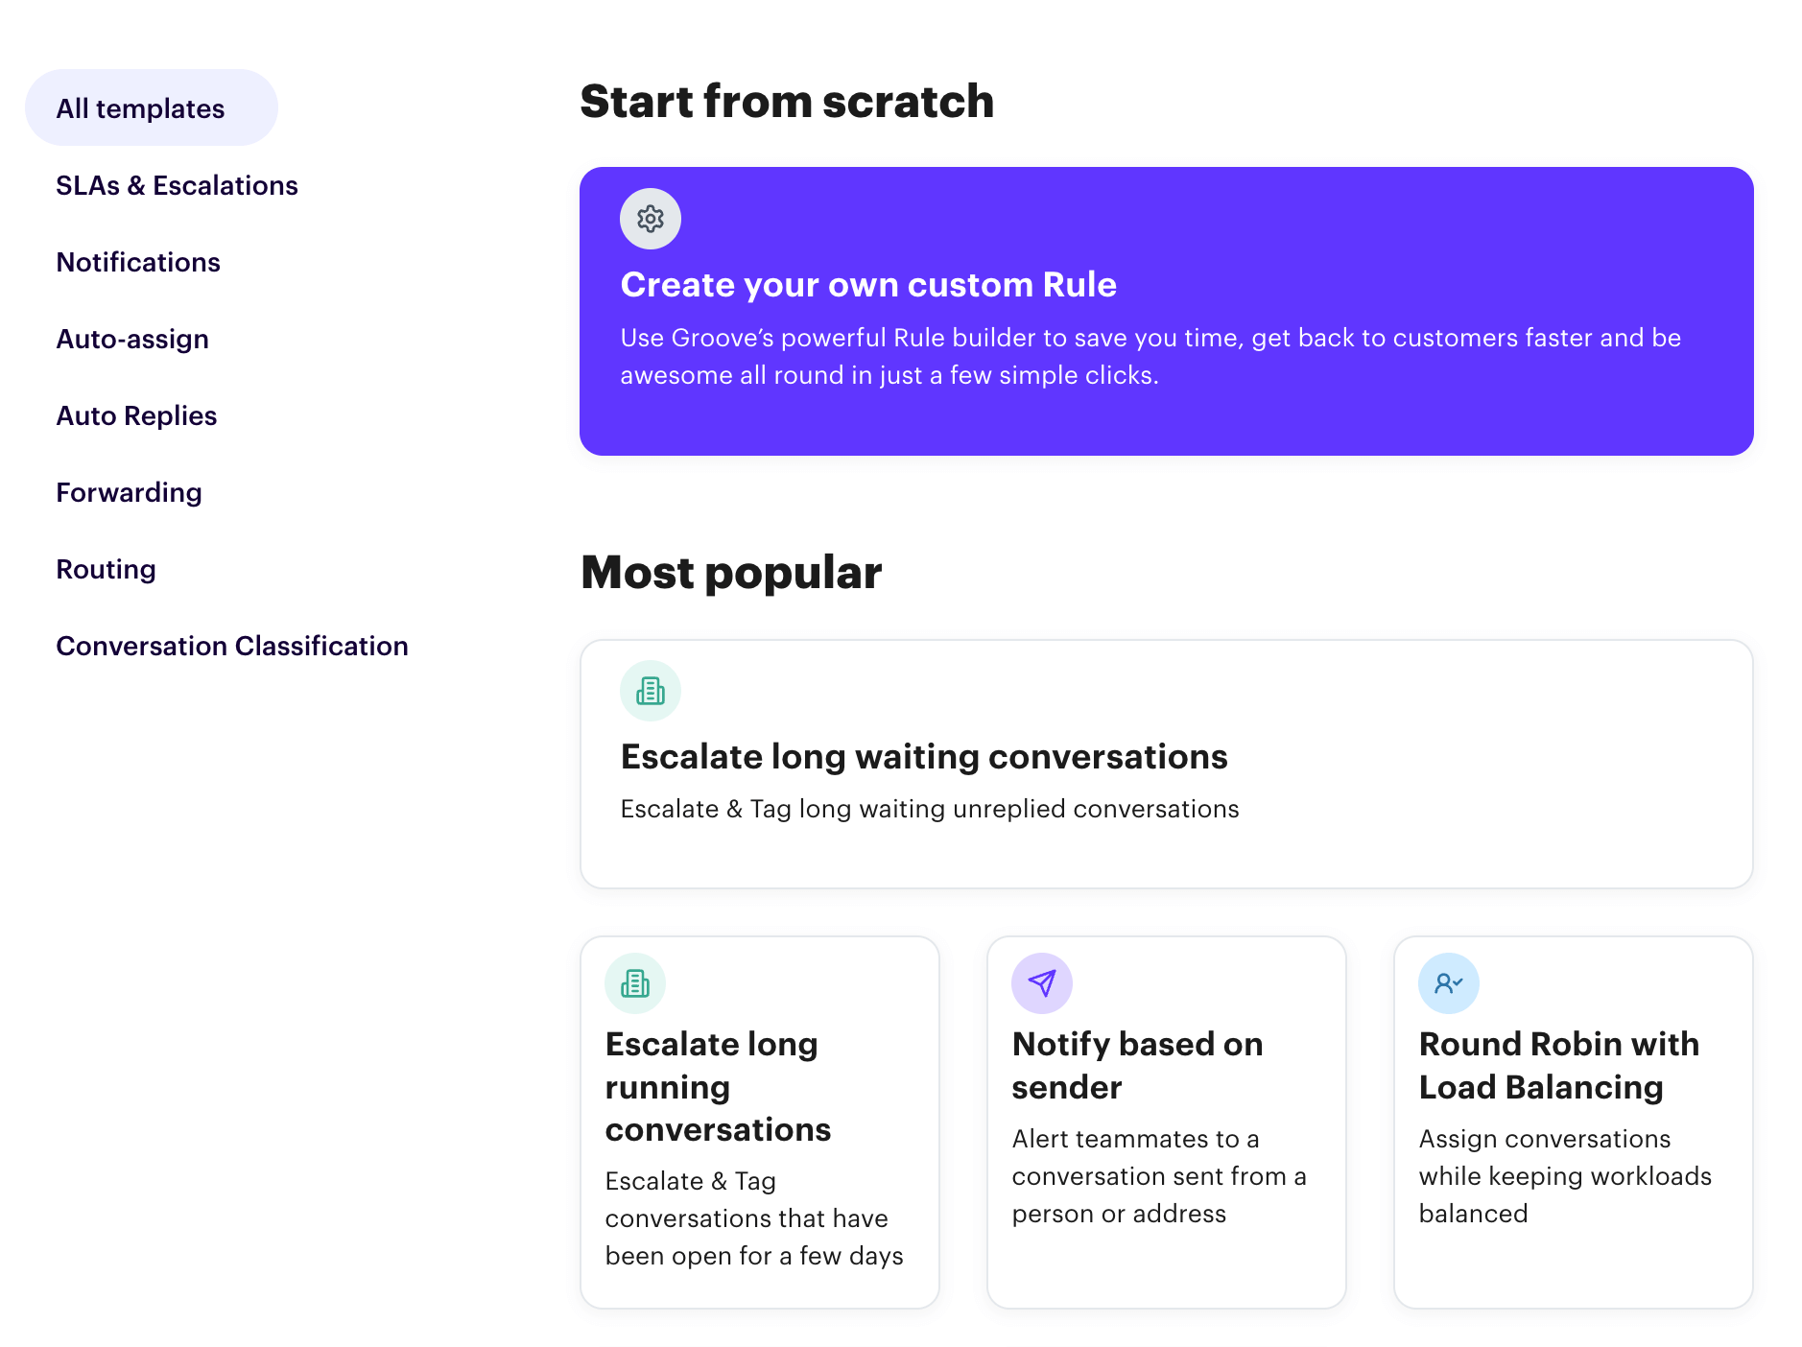Click Alert teammates description on Notify card
The height and width of the screenshot is (1347, 1802).
coord(1159,1176)
